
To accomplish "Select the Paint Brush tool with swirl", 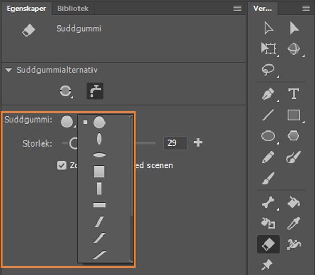I will (x=294, y=157).
